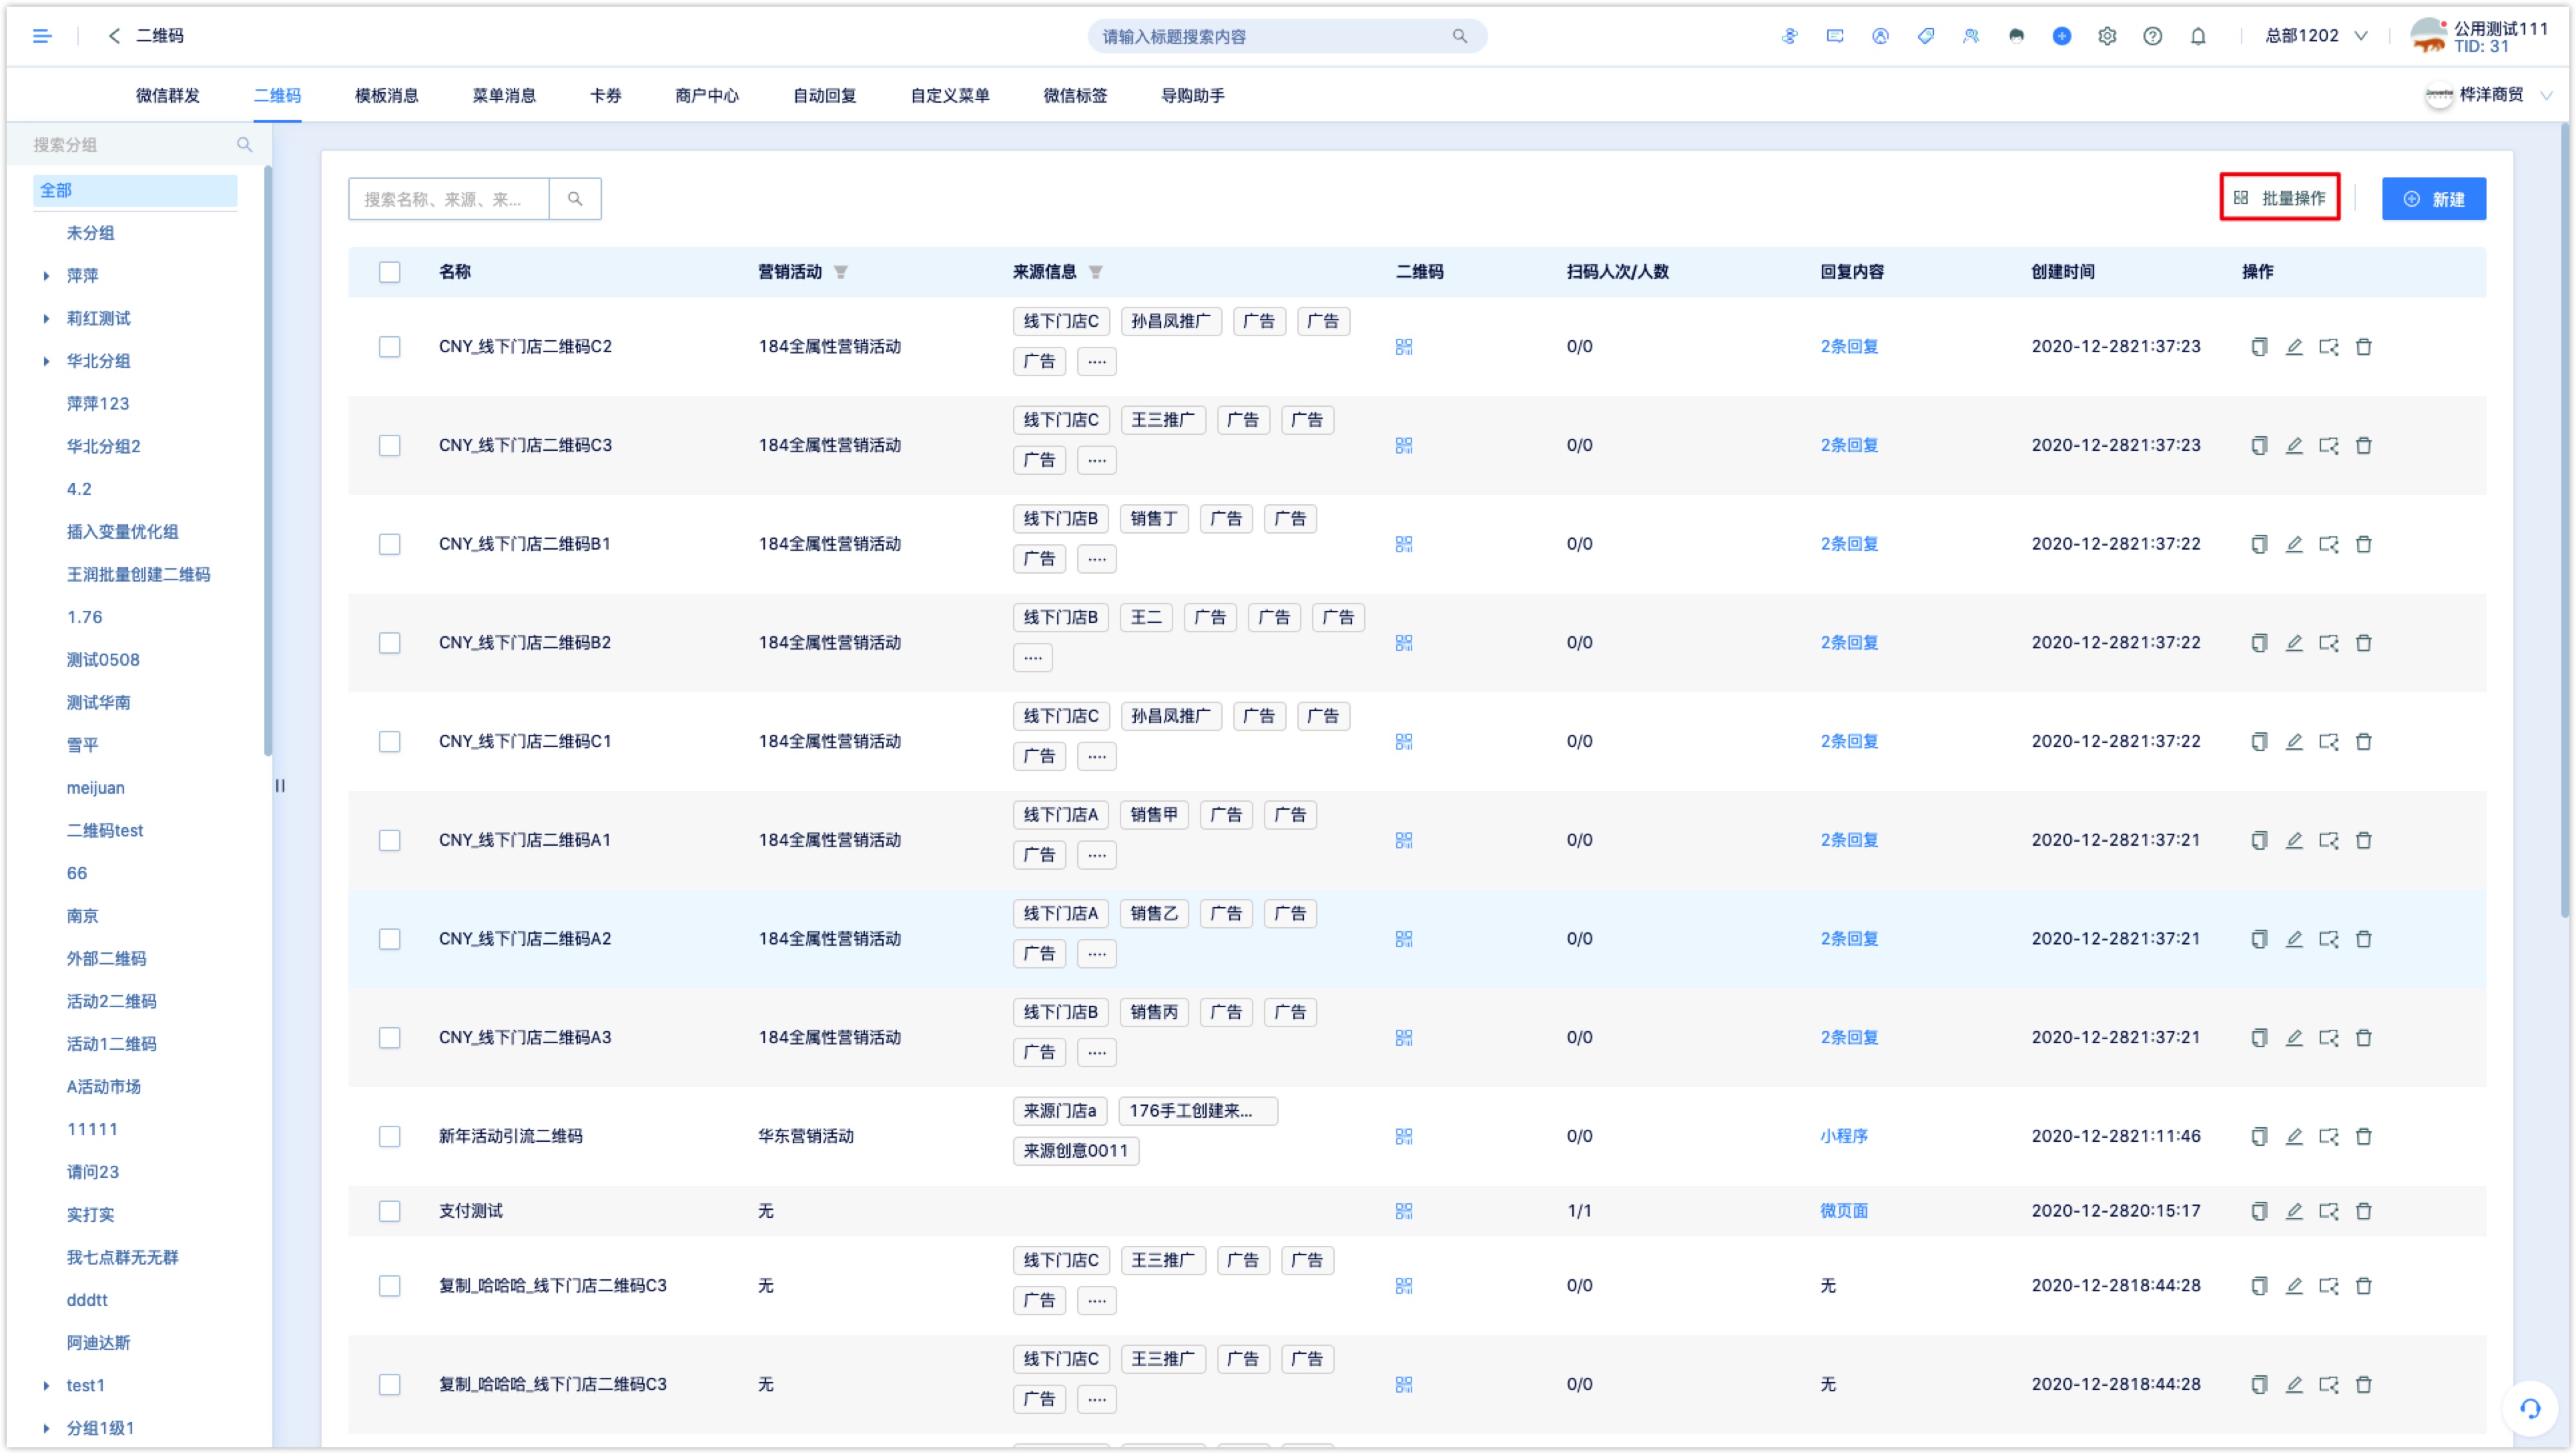Click the sidebar collapse handle
The height and width of the screenshot is (1454, 2576).
tap(280, 786)
